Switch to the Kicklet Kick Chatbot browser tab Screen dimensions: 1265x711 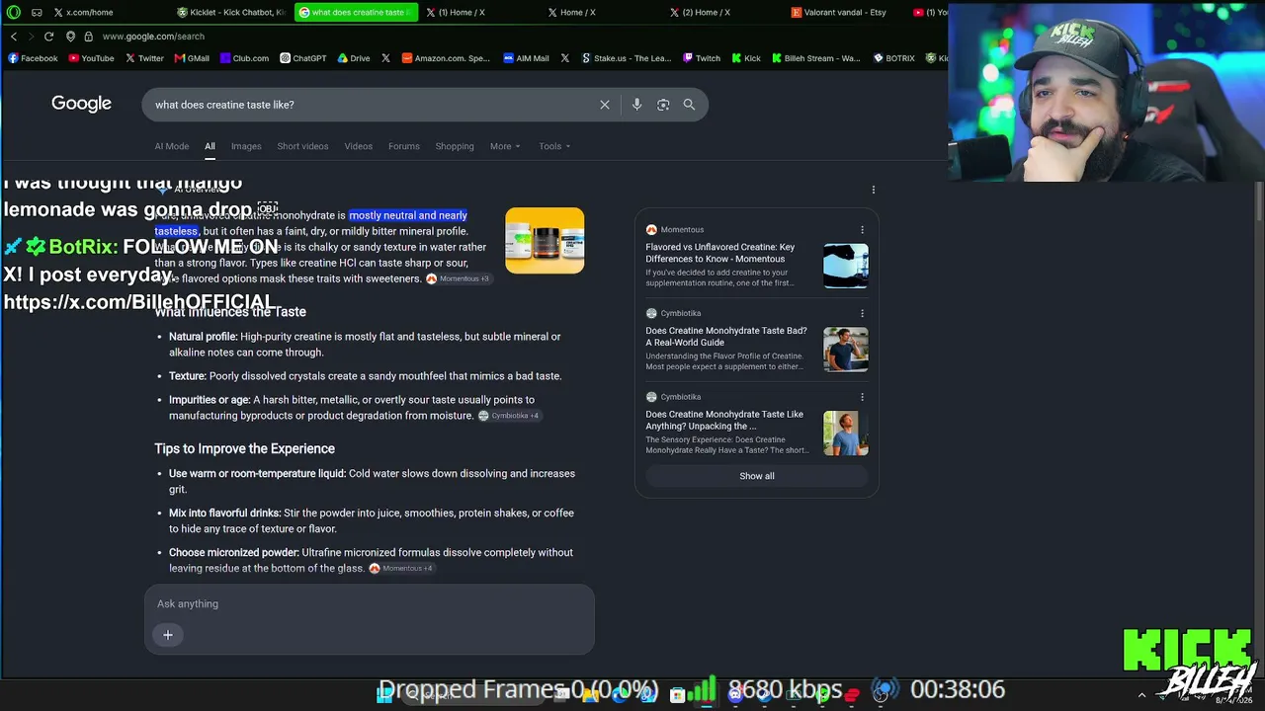click(230, 12)
